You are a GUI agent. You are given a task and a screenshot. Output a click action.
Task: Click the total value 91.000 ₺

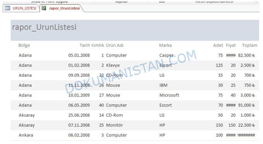pyautogui.click(x=246, y=105)
